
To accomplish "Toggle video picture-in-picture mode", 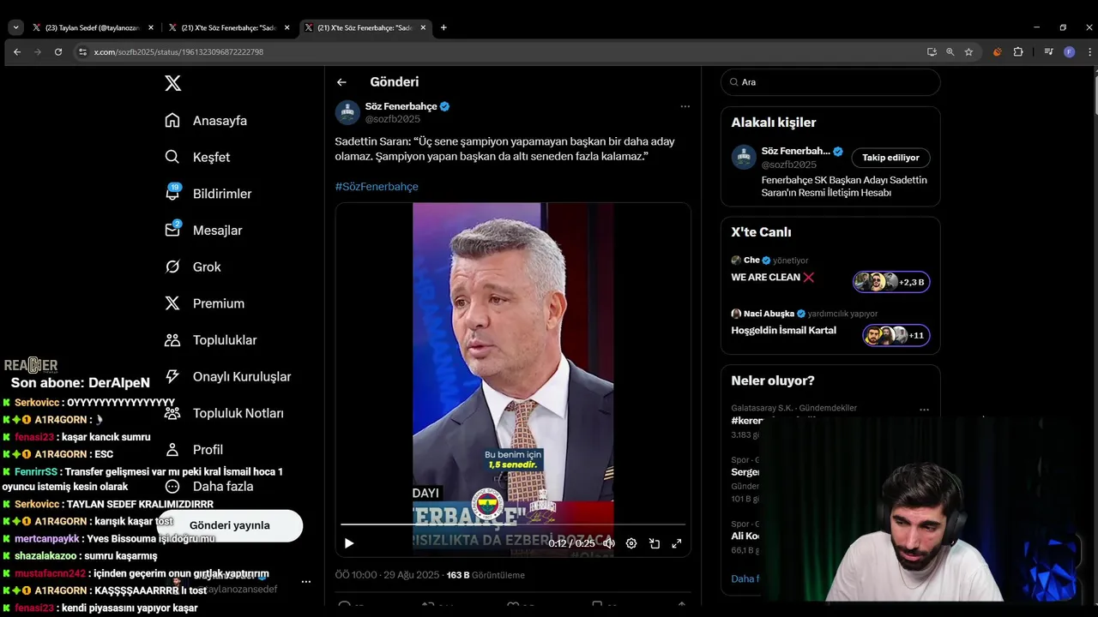I will pyautogui.click(x=655, y=543).
